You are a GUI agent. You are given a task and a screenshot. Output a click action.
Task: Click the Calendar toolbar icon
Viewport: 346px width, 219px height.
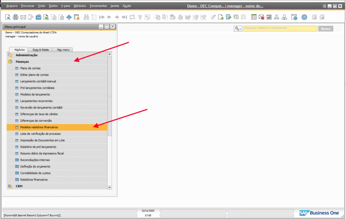coord(269,17)
